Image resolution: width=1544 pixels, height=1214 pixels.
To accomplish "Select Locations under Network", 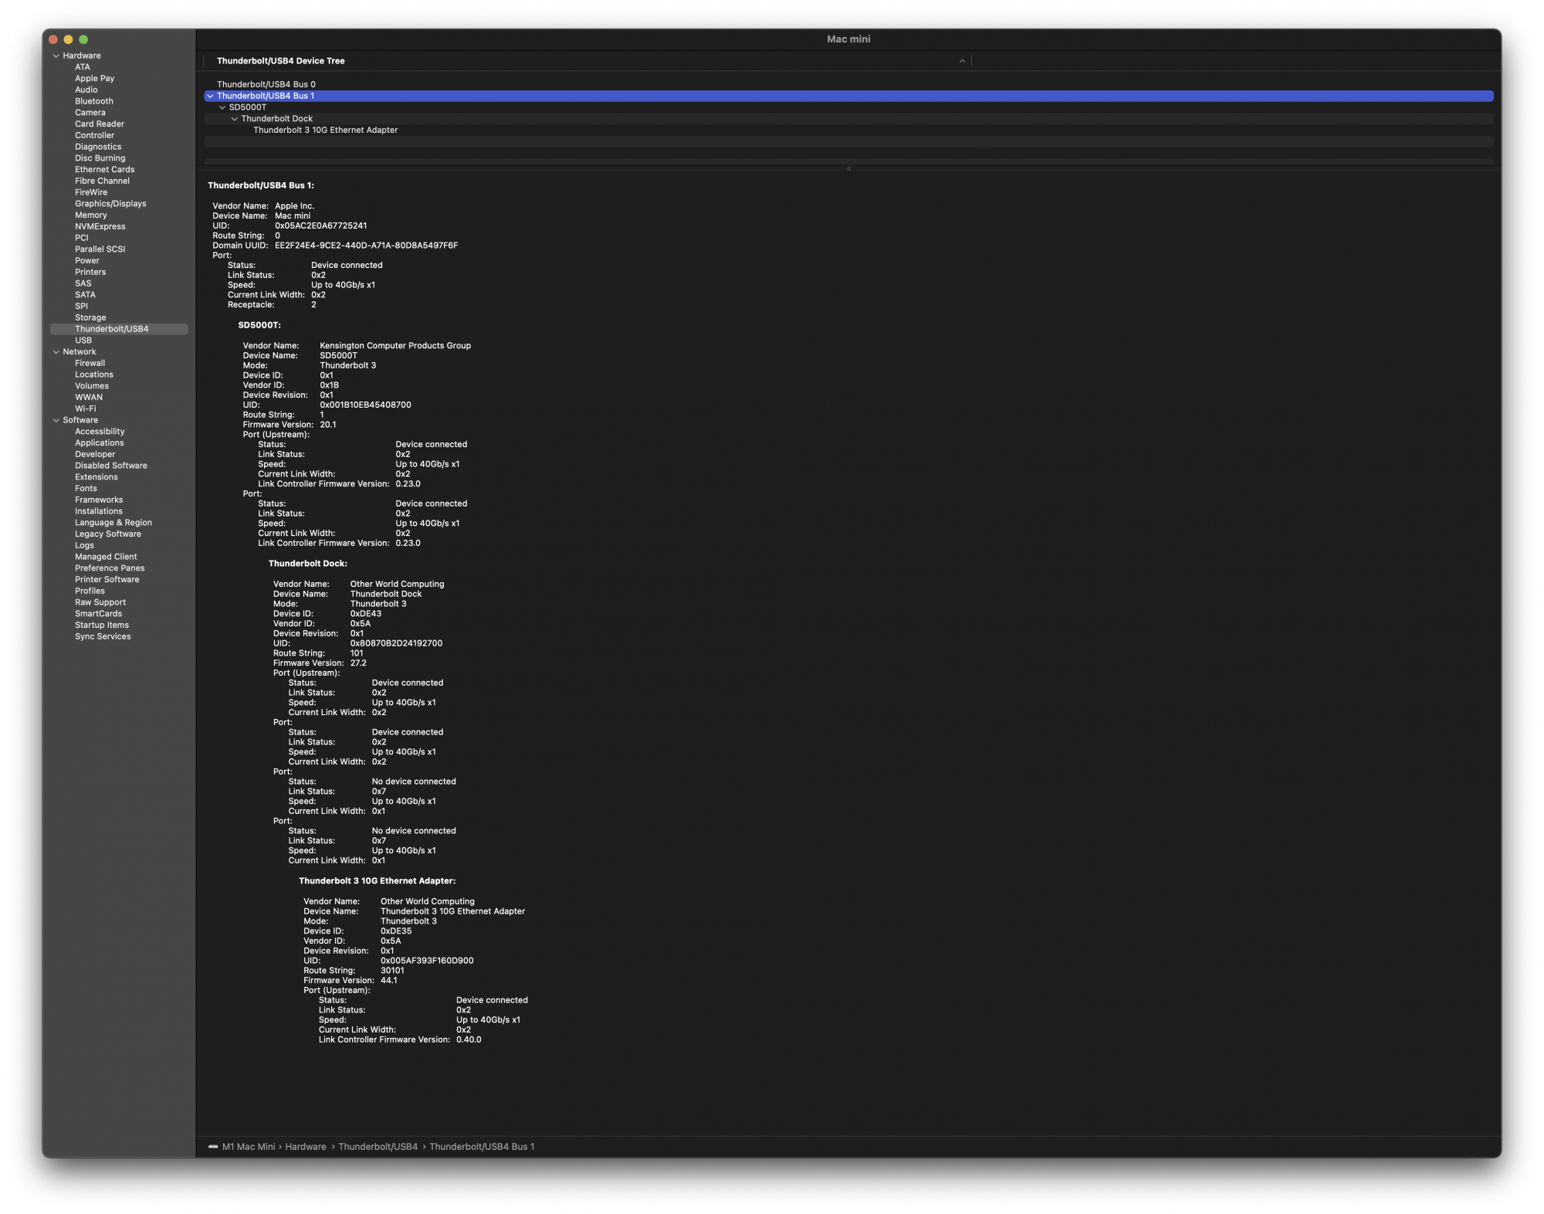I will tap(94, 375).
